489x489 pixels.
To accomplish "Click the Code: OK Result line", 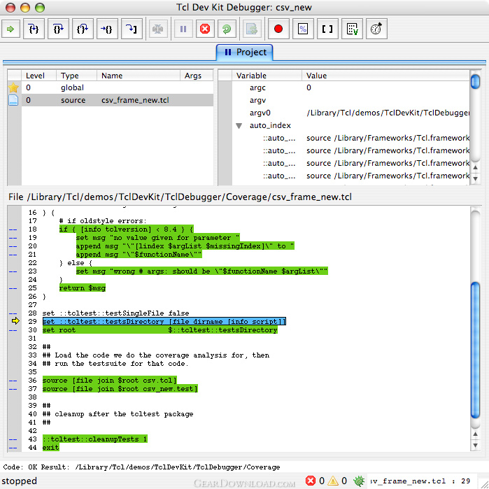I will (x=141, y=467).
